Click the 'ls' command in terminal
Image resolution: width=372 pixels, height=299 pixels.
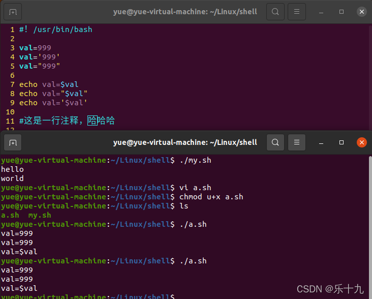184,206
